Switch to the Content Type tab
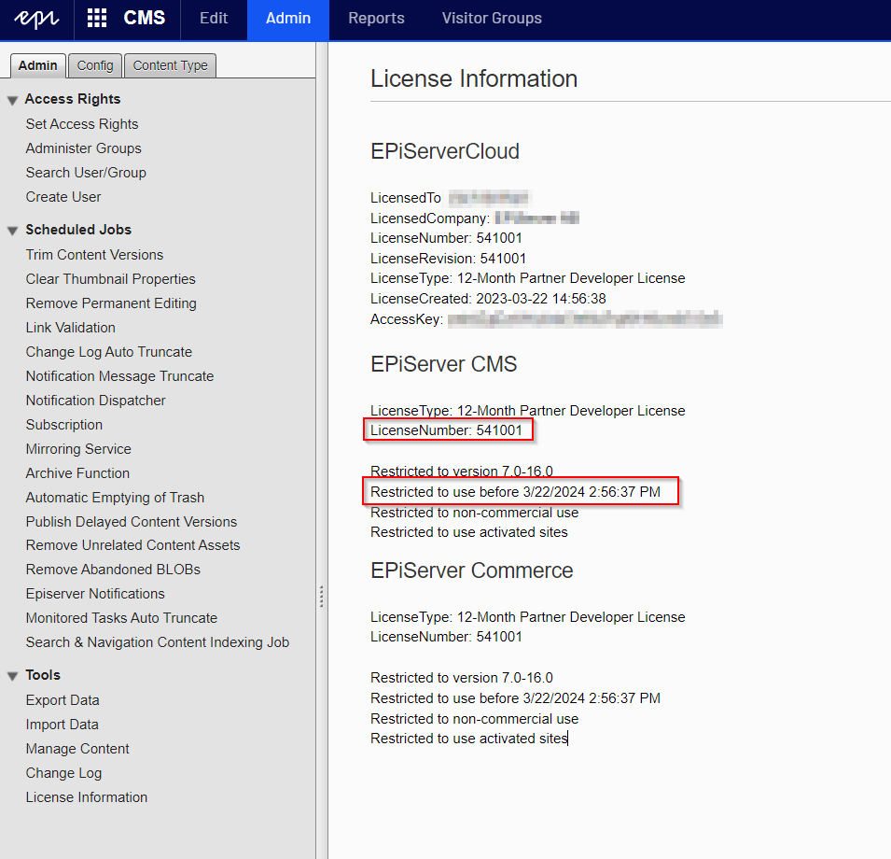 tap(171, 65)
